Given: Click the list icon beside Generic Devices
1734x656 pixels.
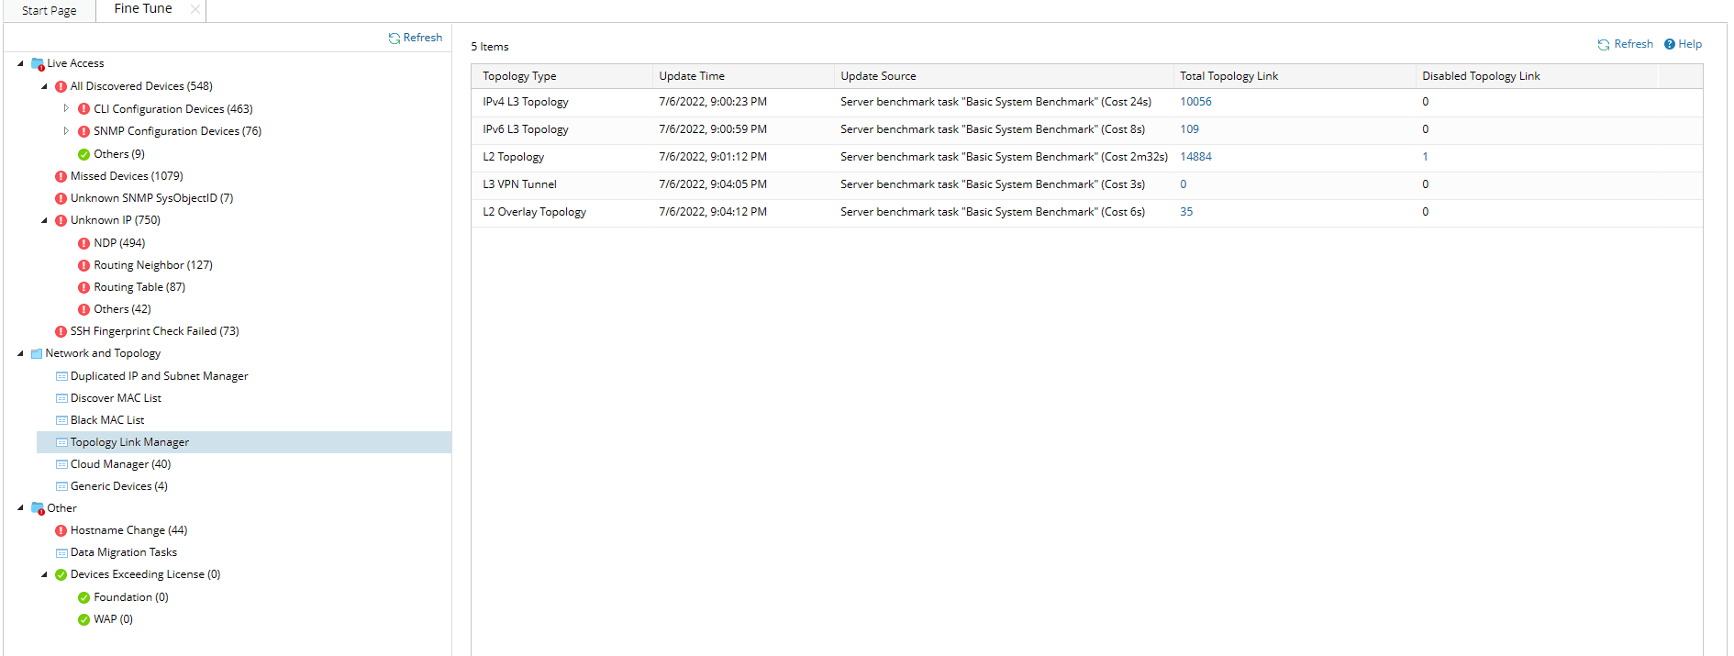Looking at the screenshot, I should pyautogui.click(x=61, y=486).
